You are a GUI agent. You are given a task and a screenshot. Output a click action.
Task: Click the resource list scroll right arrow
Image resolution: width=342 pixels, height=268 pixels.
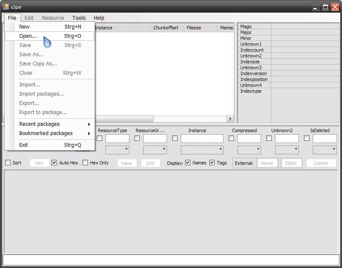click(x=230, y=118)
